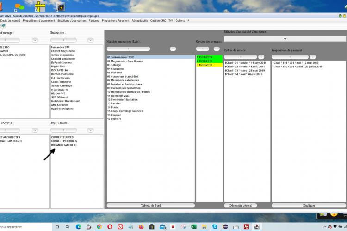The image size is (347, 231).
Task: Select lot 01 Terrassement VRD
Action: pyautogui.click(x=151, y=57)
